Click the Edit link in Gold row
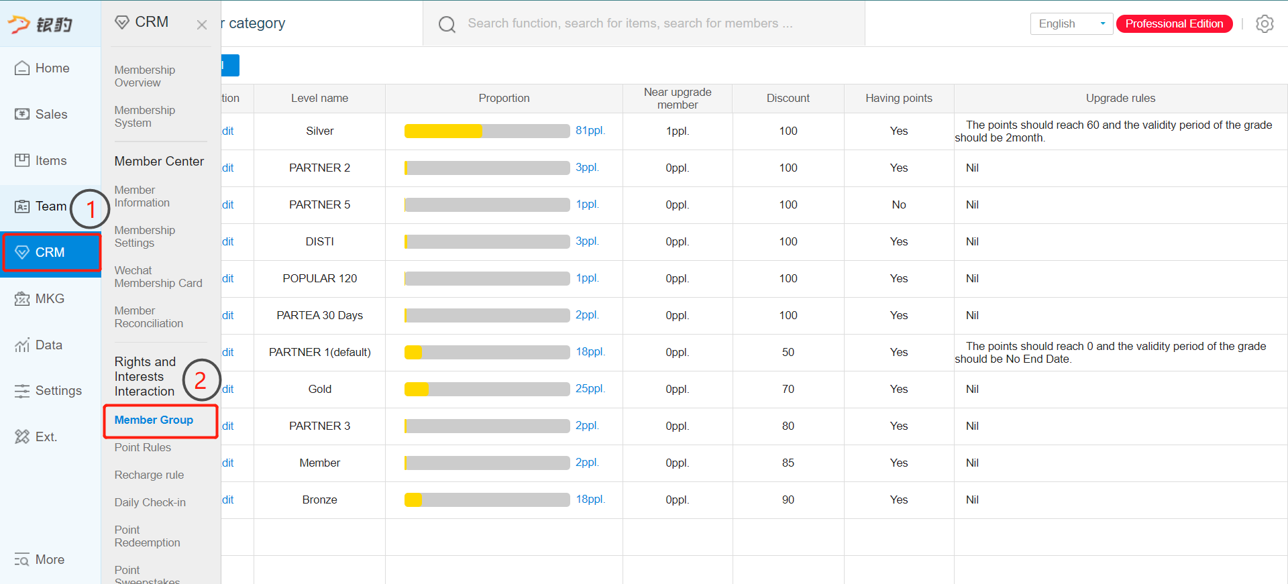Image resolution: width=1288 pixels, height=584 pixels. [227, 390]
